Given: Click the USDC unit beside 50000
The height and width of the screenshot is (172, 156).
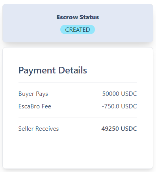Looking at the screenshot, I should pos(129,94).
